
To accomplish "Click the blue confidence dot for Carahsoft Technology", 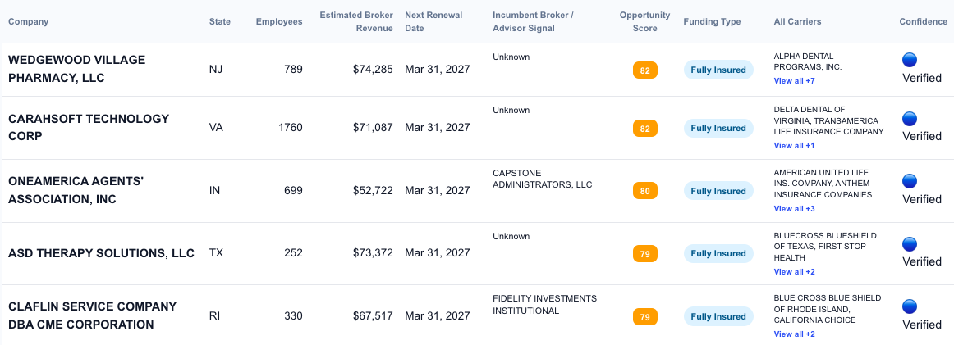I will click(x=910, y=118).
